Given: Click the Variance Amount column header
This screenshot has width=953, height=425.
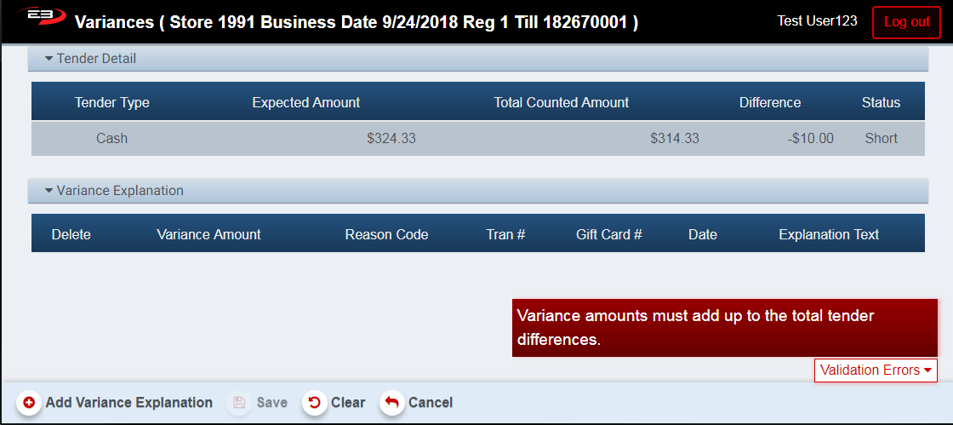Looking at the screenshot, I should pos(208,234).
